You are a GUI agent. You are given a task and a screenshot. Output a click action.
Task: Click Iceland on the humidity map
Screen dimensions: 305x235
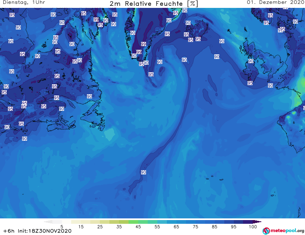point(196,29)
